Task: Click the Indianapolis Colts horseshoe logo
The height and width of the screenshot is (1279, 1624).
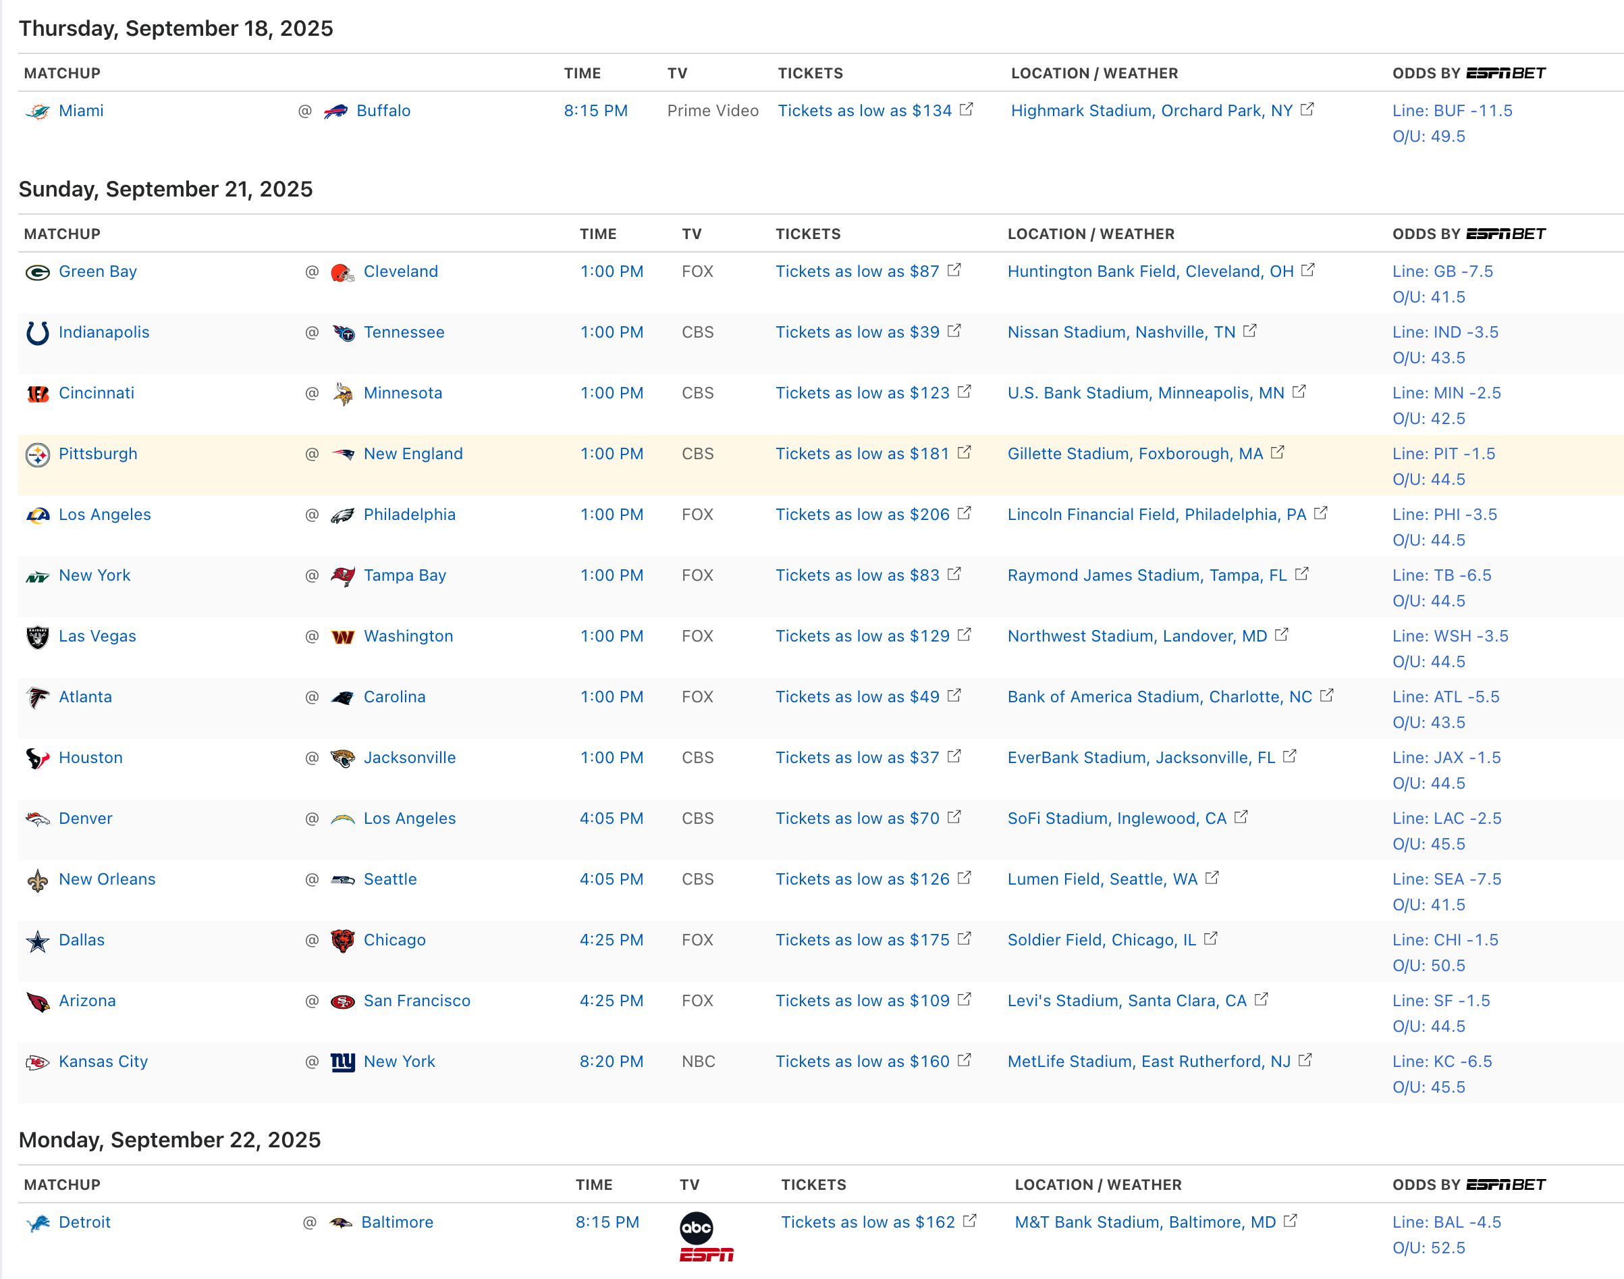Action: tap(37, 333)
